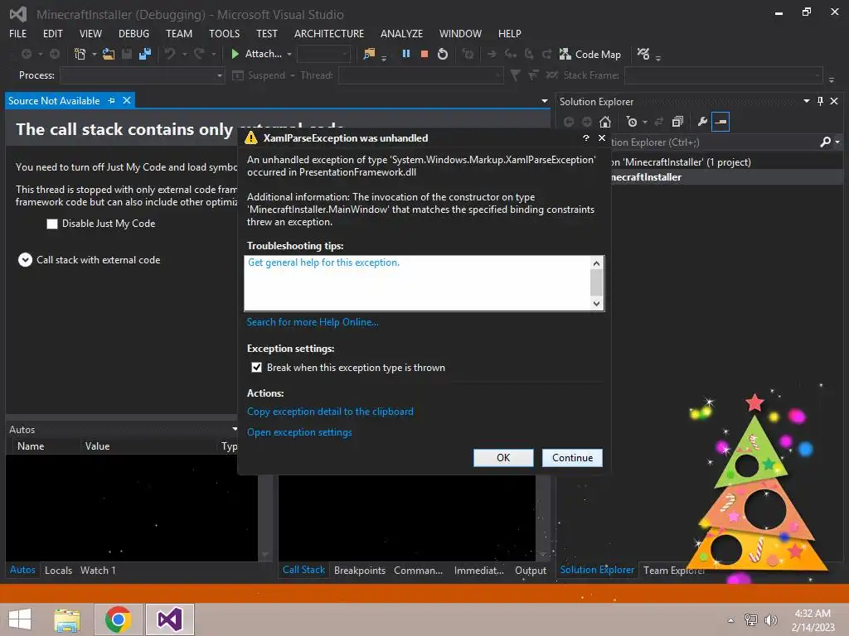
Task: Click the Open File folder icon in toolbar
Action: coord(109,54)
